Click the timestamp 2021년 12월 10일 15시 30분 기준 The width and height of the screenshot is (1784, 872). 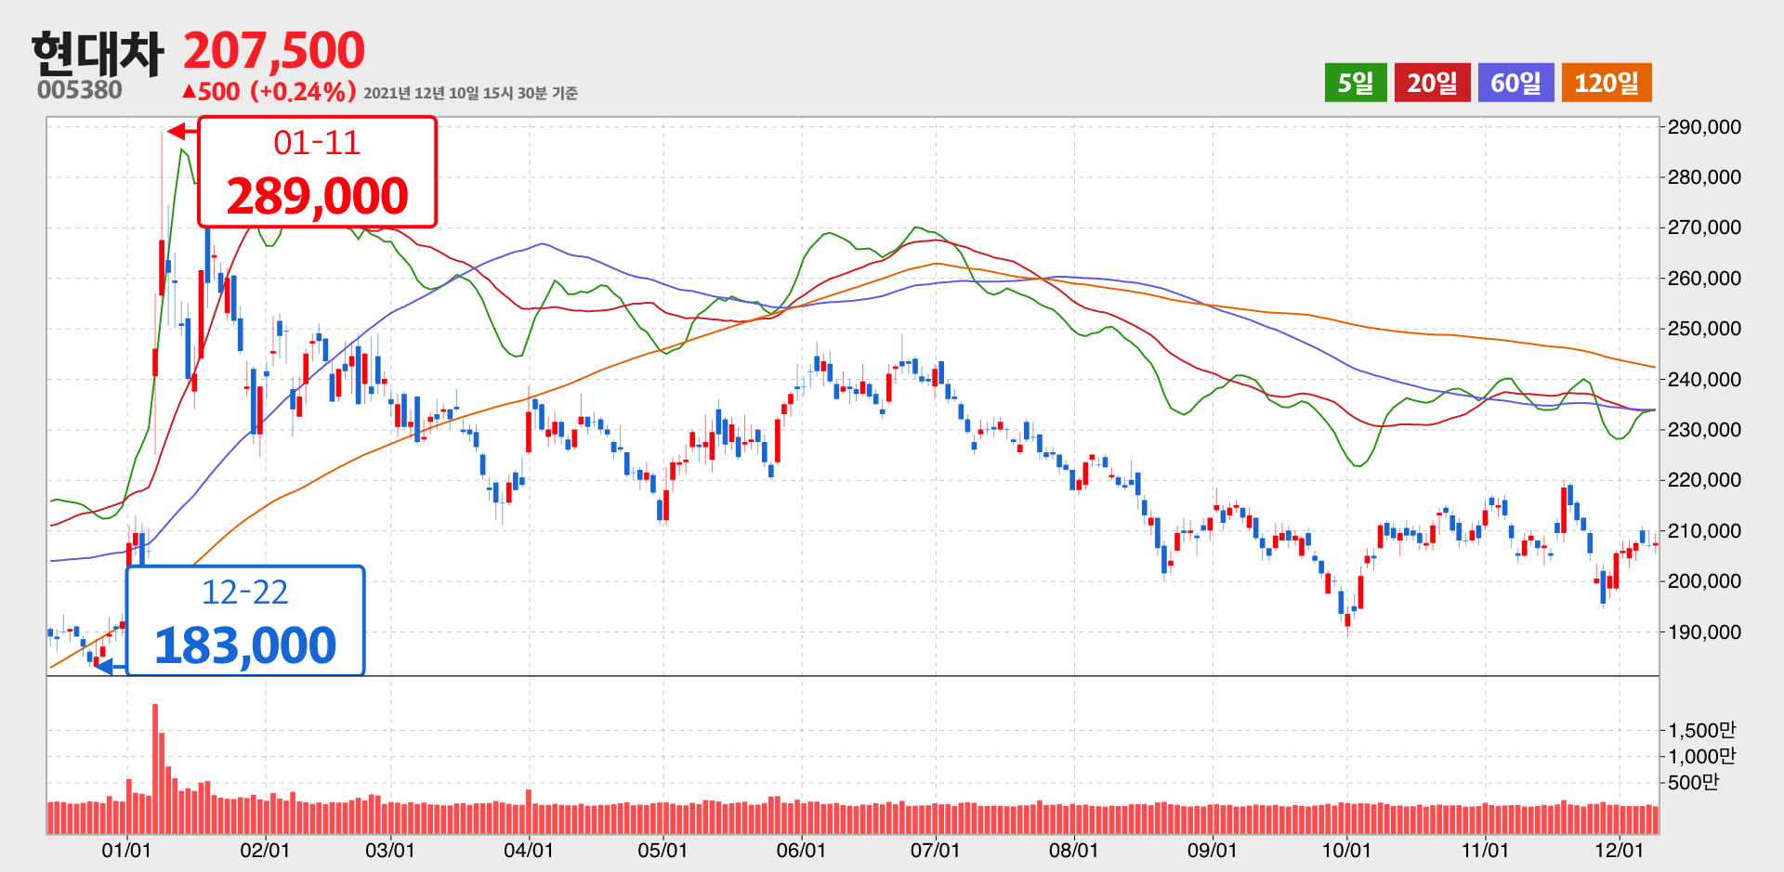[470, 93]
